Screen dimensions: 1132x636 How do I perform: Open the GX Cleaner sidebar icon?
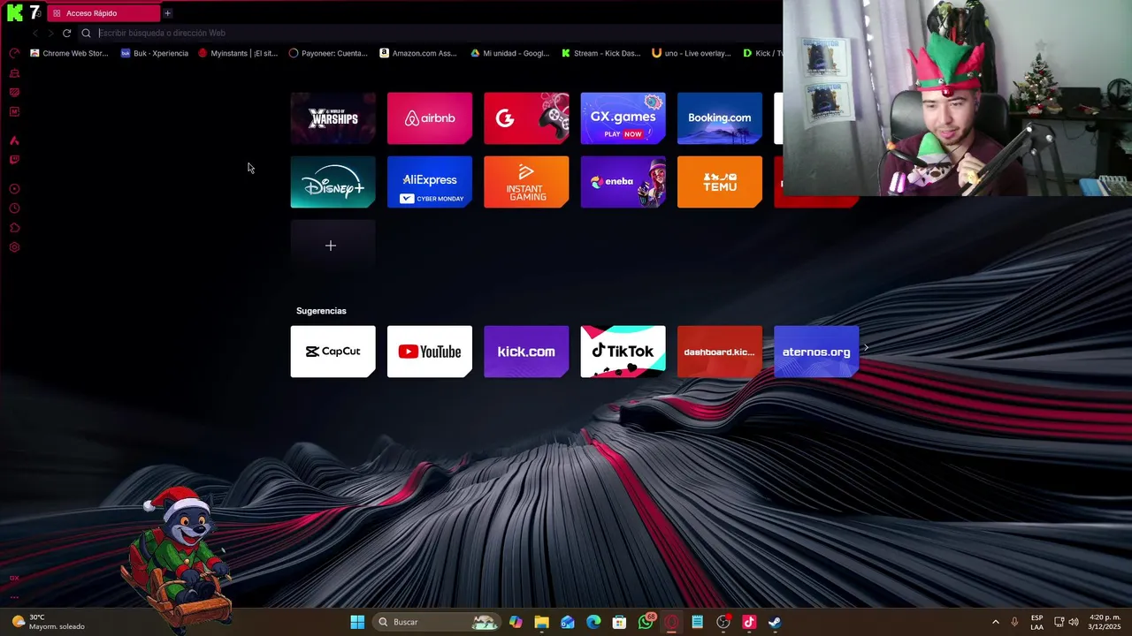14,72
